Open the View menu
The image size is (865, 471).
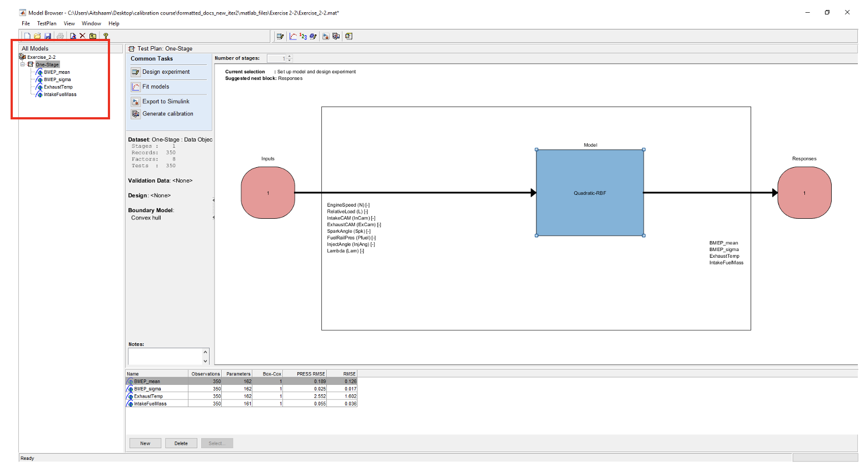tap(69, 23)
